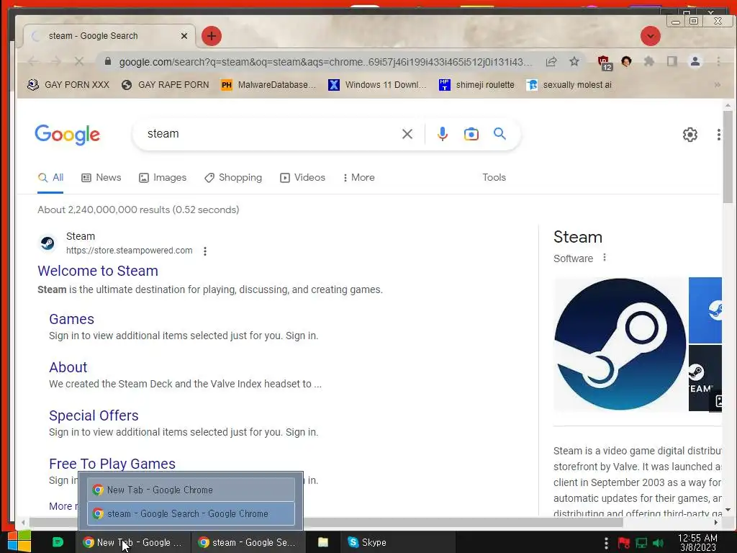
Task: Share this page using the share icon
Action: click(551, 62)
